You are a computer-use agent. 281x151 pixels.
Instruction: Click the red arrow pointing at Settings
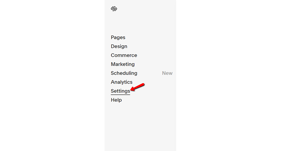[137, 87]
